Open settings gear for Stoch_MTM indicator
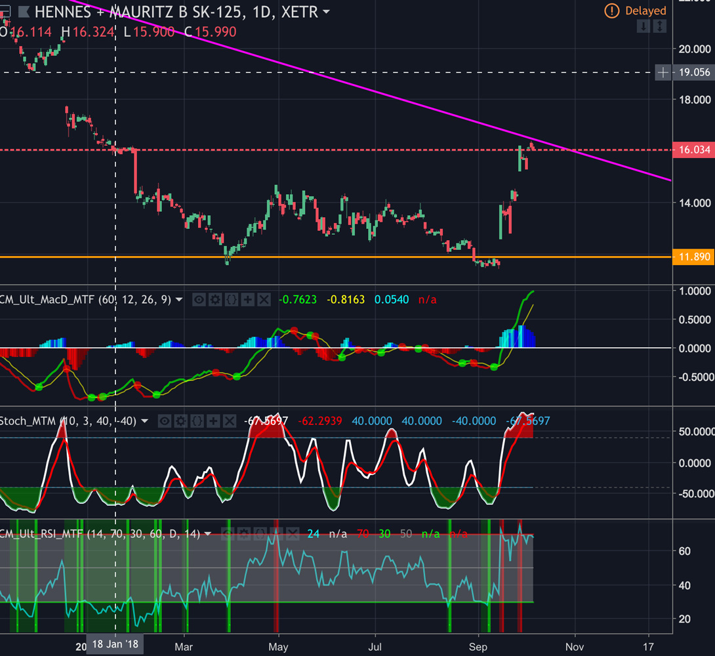This screenshot has height=656, width=715. (x=180, y=421)
